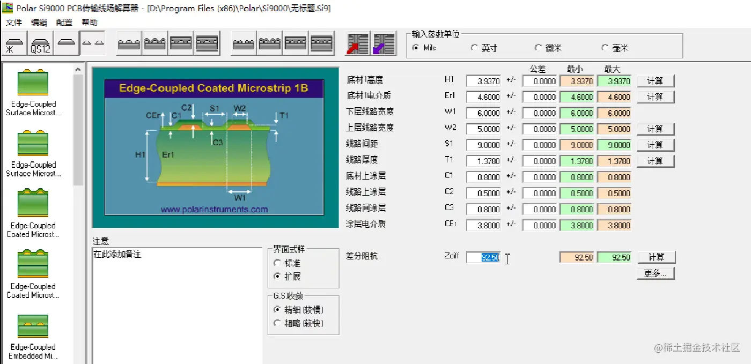Click 计算 button for W2 row
The width and height of the screenshot is (751, 364).
coord(656,129)
